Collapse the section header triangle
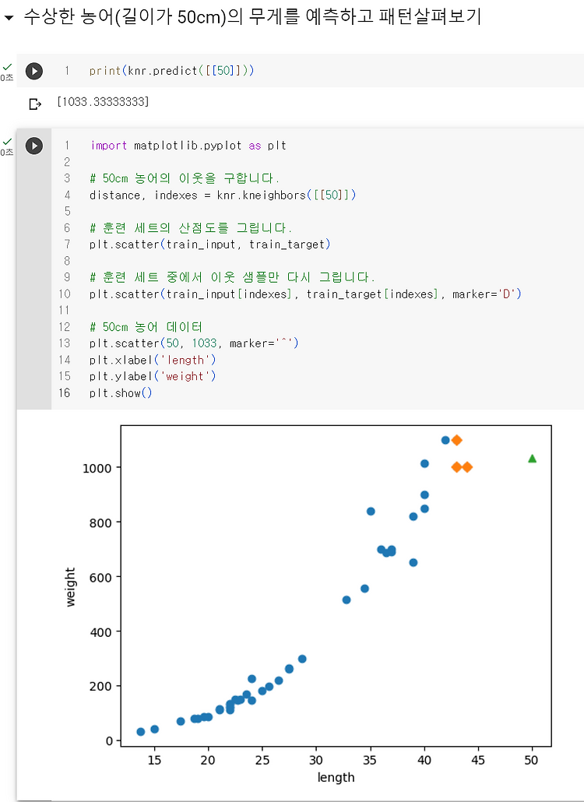Viewport: 584px width, 802px height. point(9,19)
